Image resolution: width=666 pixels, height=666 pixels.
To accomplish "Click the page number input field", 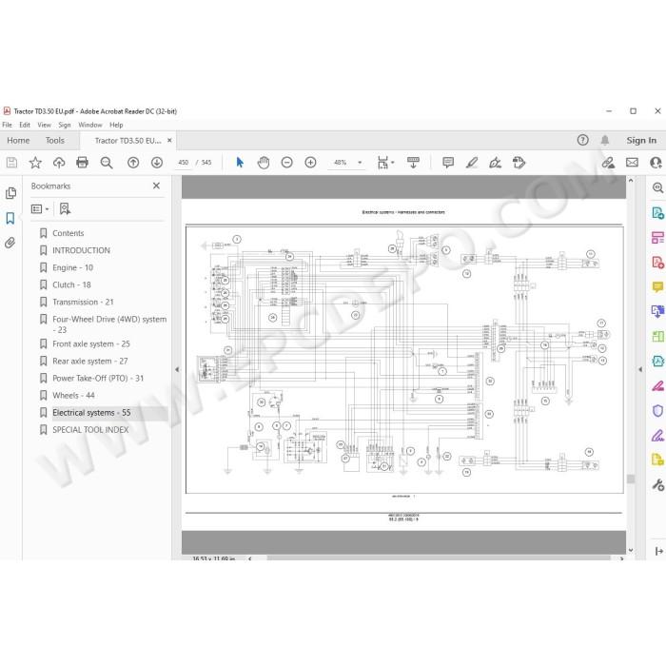I will tap(183, 163).
